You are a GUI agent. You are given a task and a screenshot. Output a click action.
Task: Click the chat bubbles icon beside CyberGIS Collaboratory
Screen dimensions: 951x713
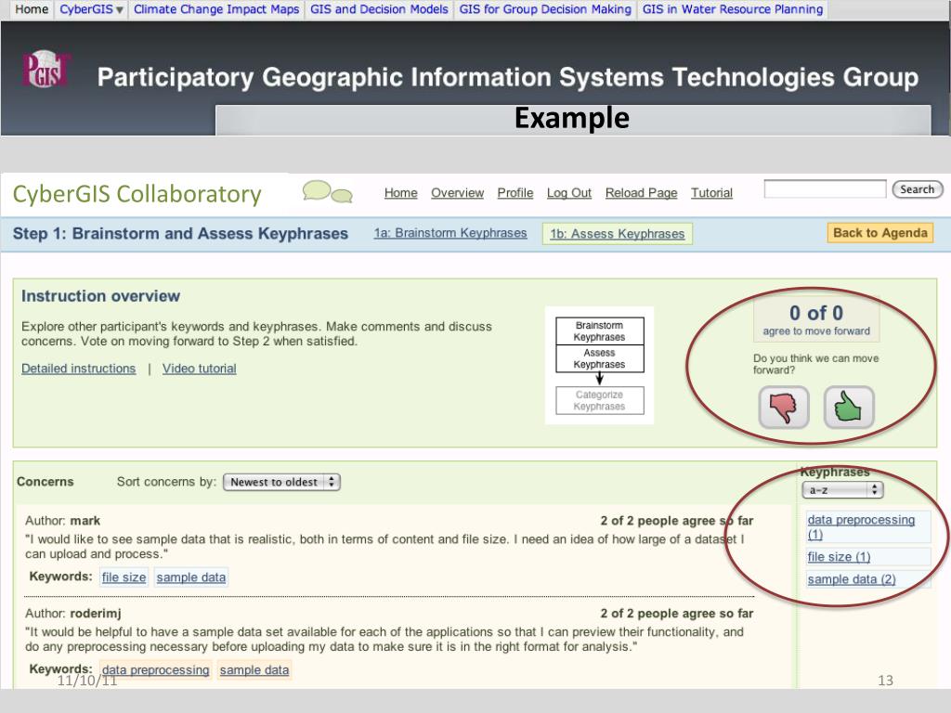click(x=328, y=191)
